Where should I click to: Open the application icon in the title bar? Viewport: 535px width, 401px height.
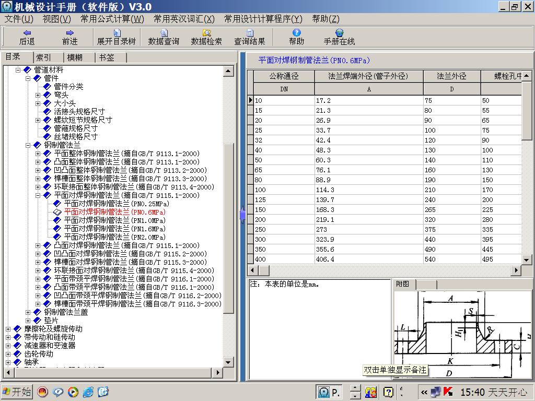point(6,6)
